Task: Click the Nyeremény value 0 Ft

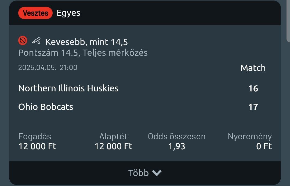Action: click(264, 146)
